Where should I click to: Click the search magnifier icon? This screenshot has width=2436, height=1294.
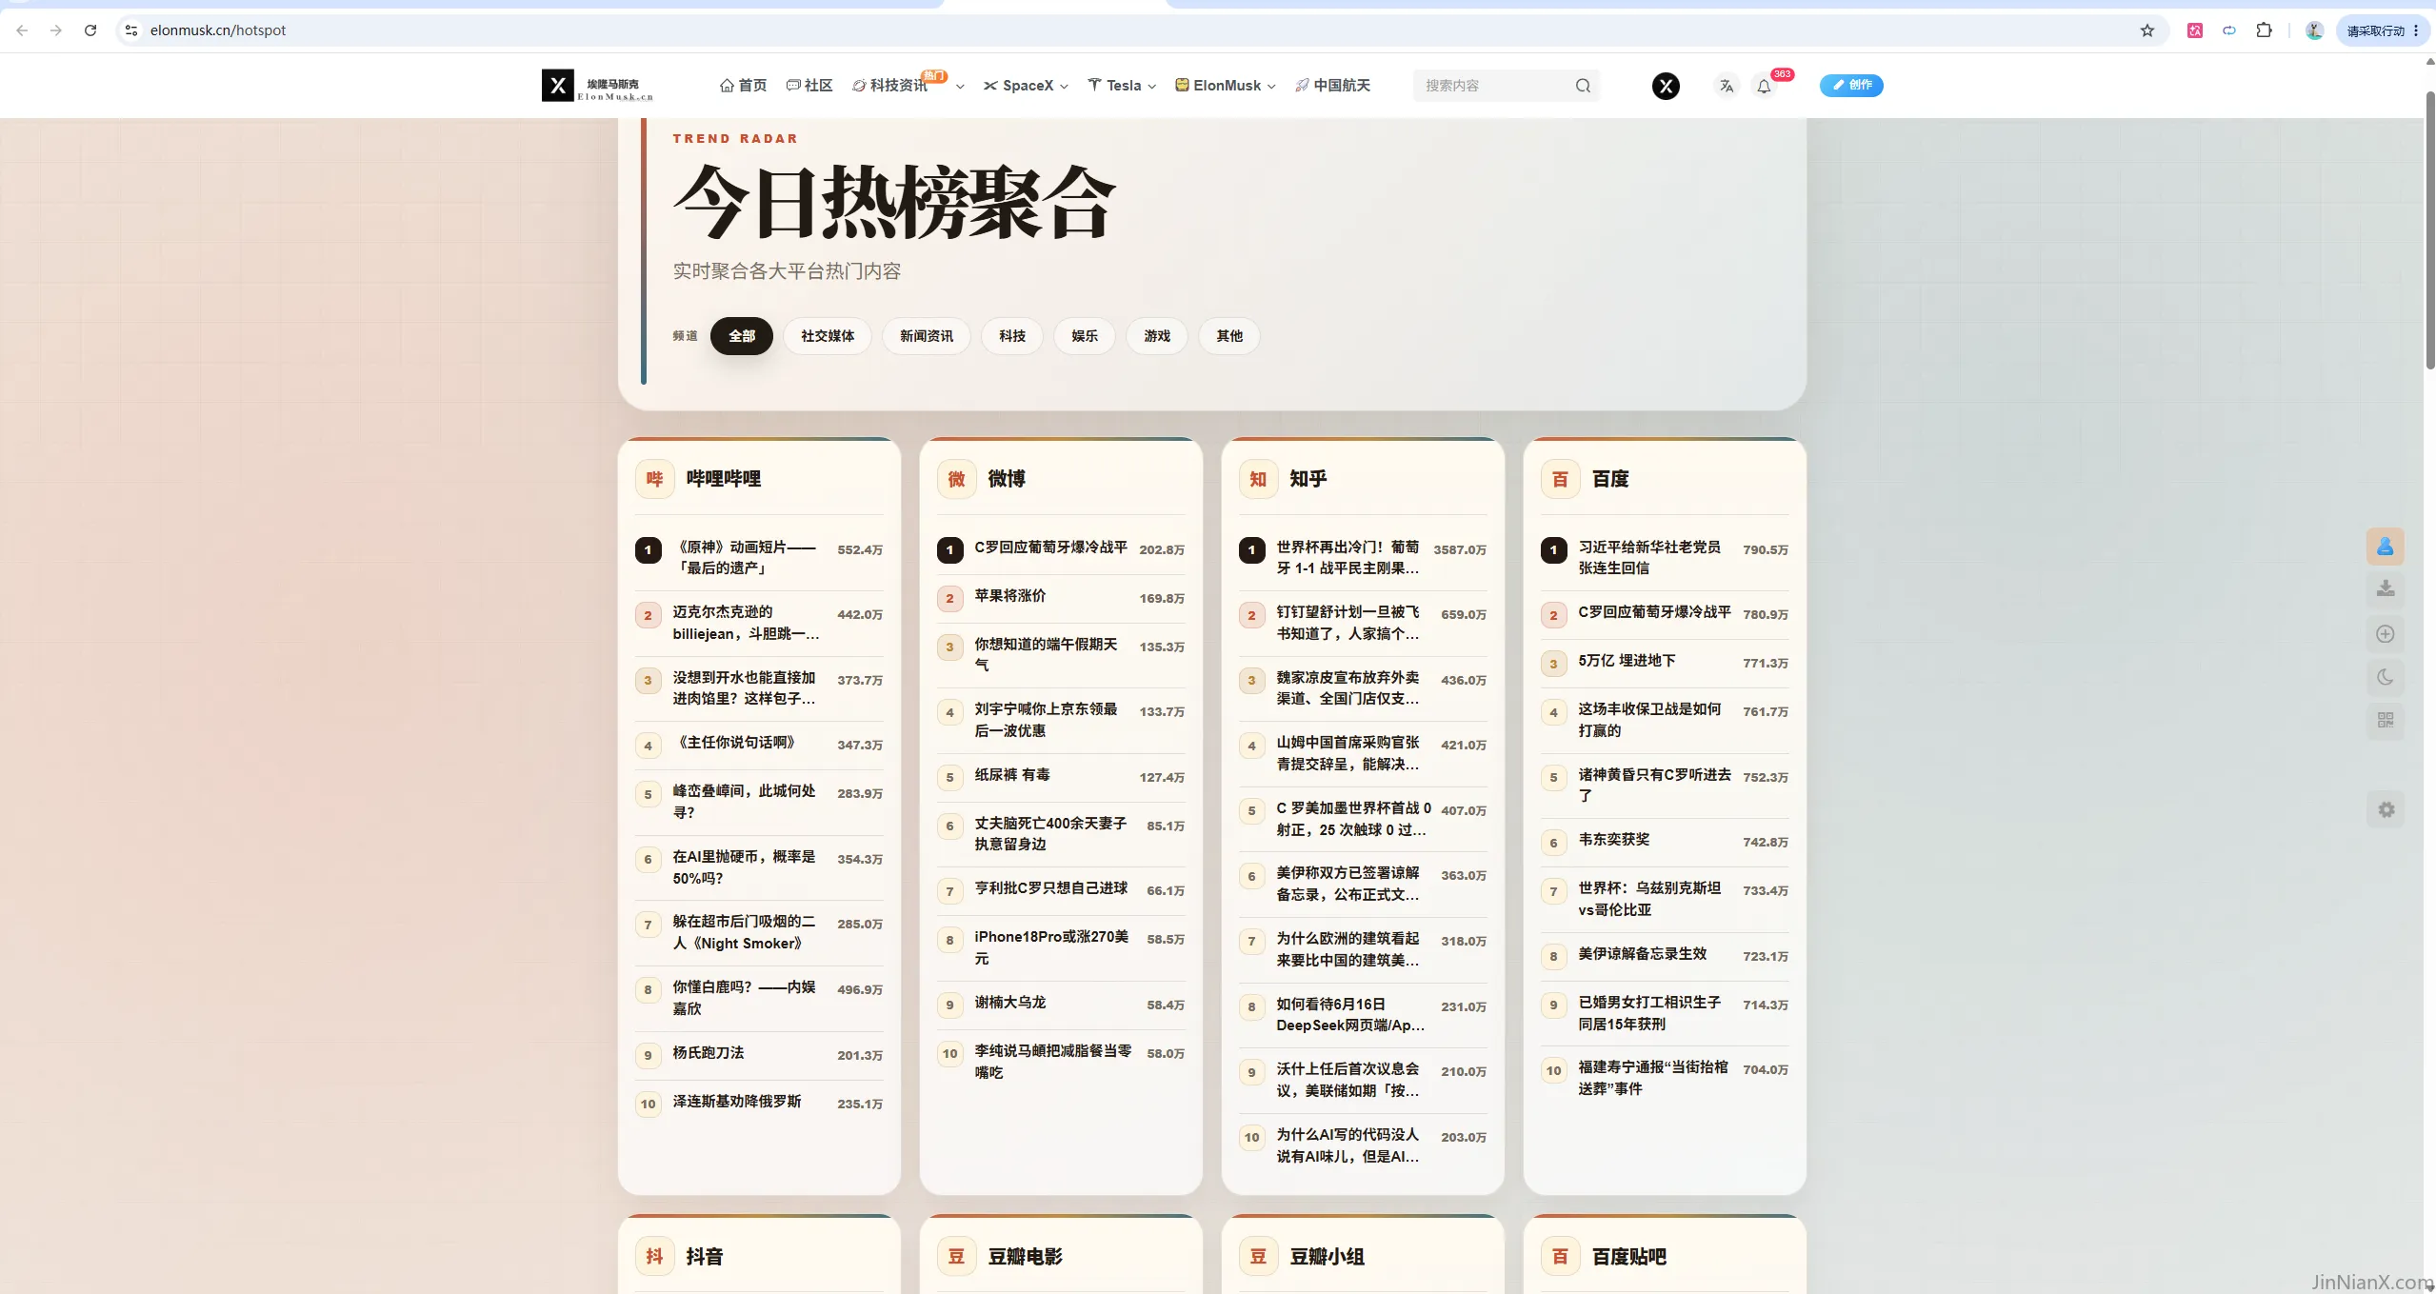pos(1583,86)
